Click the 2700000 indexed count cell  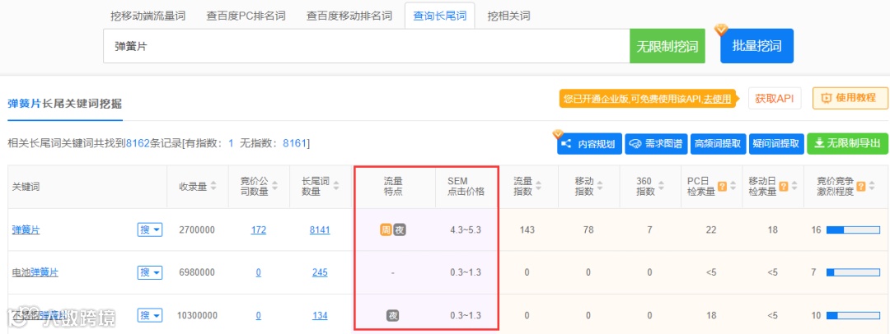click(x=197, y=230)
